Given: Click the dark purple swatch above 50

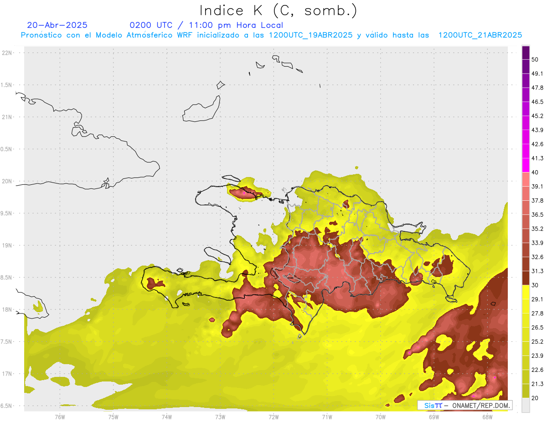Looking at the screenshot, I should coord(526,52).
